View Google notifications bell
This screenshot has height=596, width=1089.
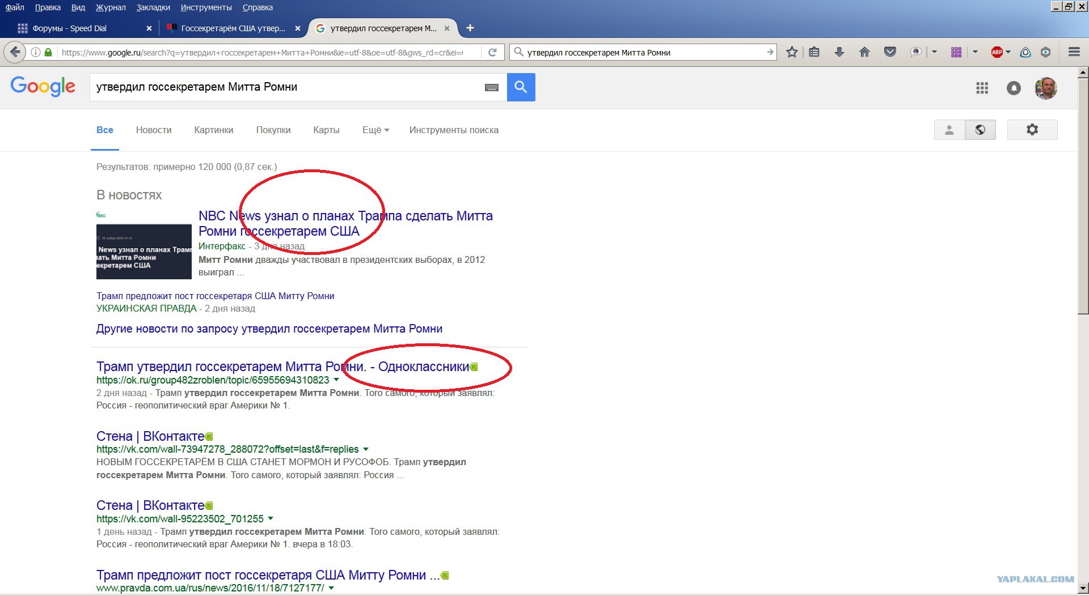pyautogui.click(x=1014, y=88)
